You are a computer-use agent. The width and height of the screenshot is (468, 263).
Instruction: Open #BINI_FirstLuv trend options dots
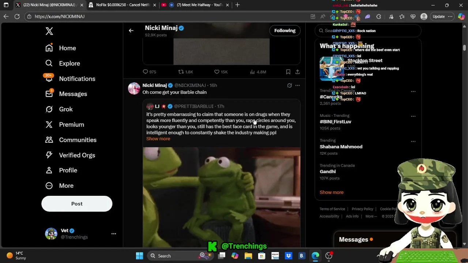(413, 116)
